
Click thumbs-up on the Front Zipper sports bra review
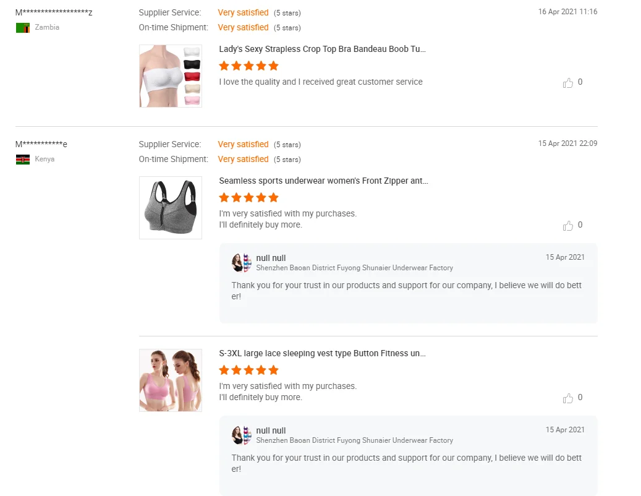pyautogui.click(x=568, y=226)
